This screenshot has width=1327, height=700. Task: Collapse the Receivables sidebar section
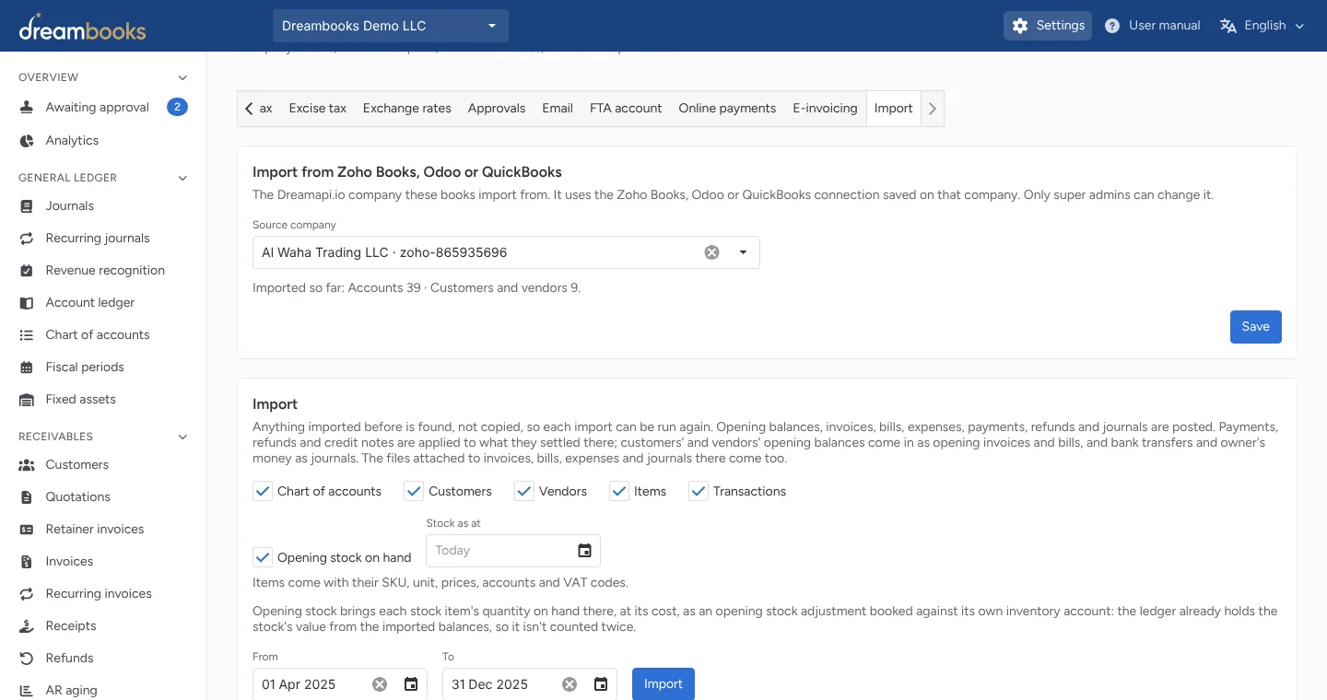(182, 437)
